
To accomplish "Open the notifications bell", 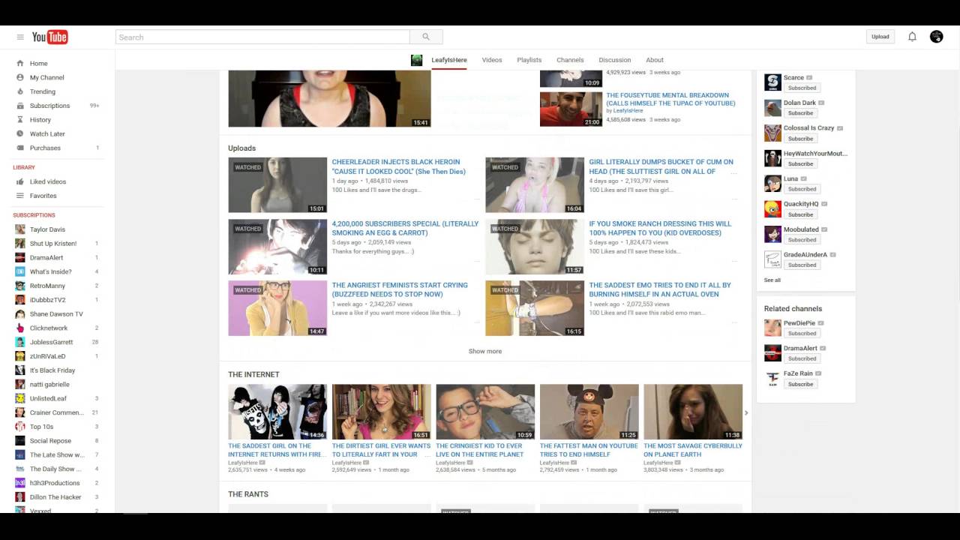I will pyautogui.click(x=912, y=37).
